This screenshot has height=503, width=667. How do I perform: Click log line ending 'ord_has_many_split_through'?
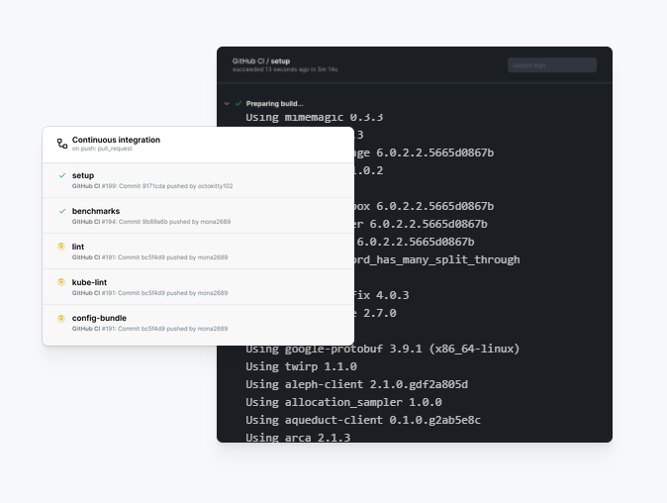[436, 259]
